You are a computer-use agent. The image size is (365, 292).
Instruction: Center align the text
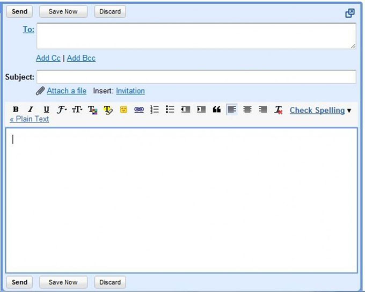point(247,109)
